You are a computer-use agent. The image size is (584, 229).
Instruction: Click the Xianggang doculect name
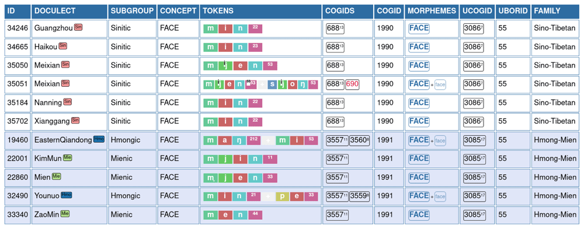click(x=52, y=121)
